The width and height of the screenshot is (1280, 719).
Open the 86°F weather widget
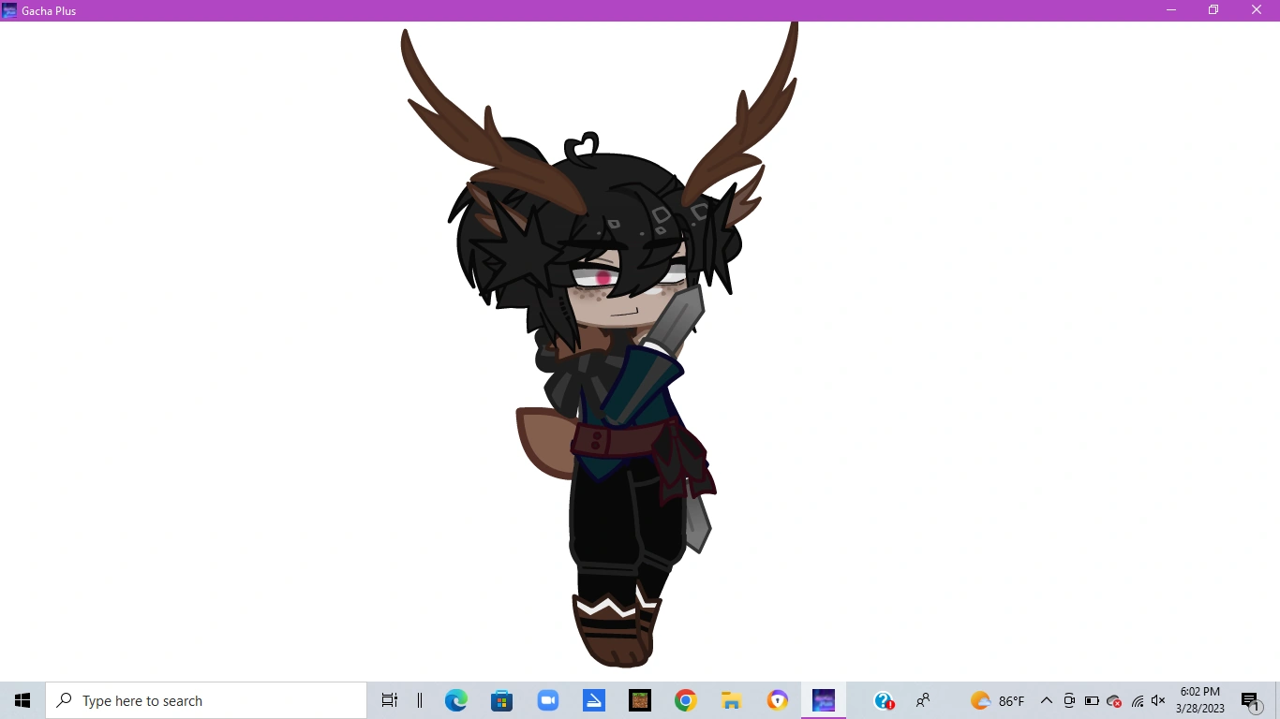coord(996,700)
